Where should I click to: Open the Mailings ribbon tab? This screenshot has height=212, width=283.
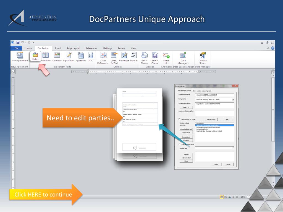pyautogui.click(x=107, y=48)
